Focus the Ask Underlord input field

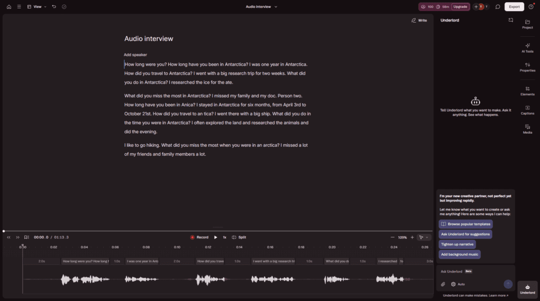(475, 272)
